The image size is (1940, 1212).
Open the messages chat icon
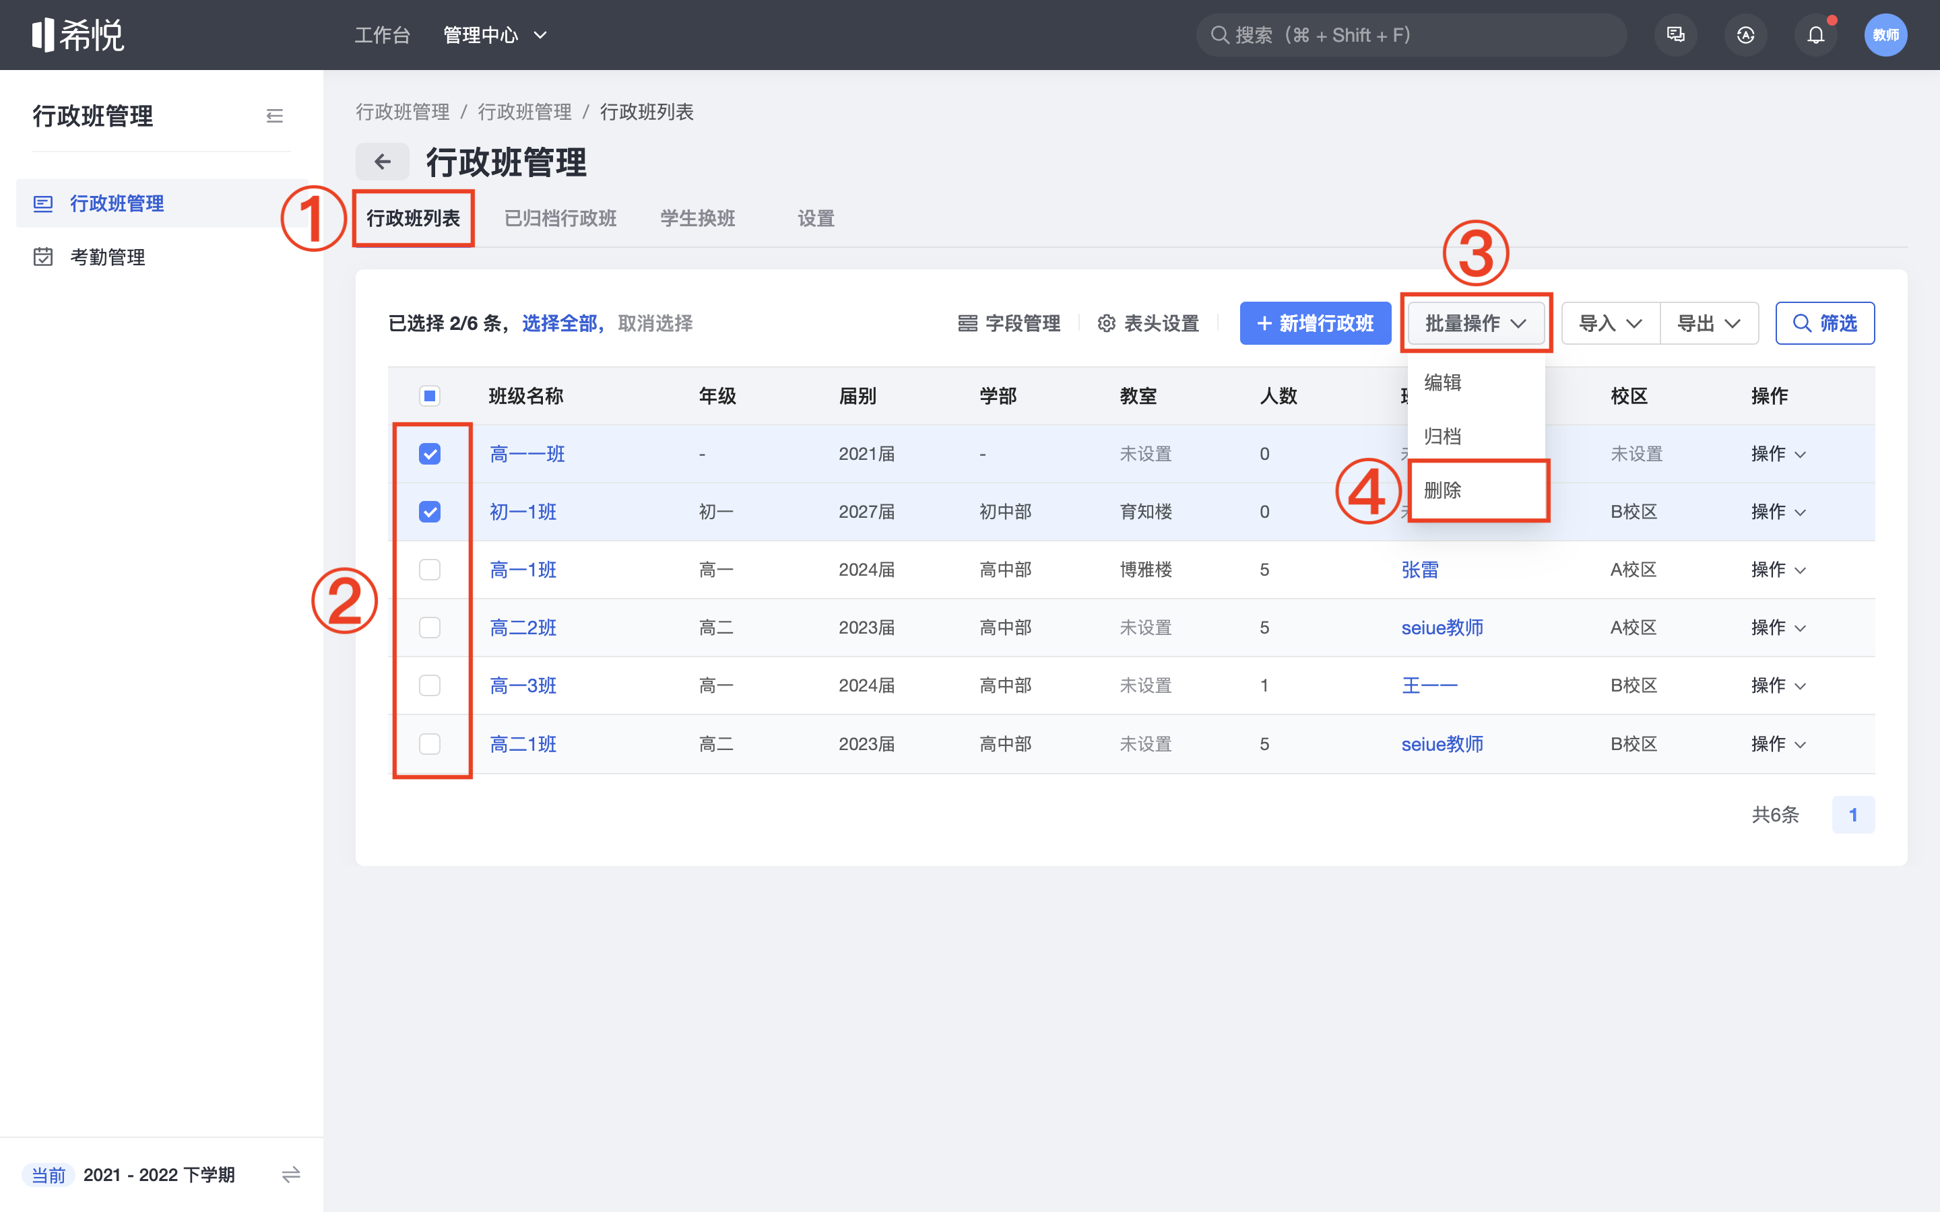pos(1675,35)
